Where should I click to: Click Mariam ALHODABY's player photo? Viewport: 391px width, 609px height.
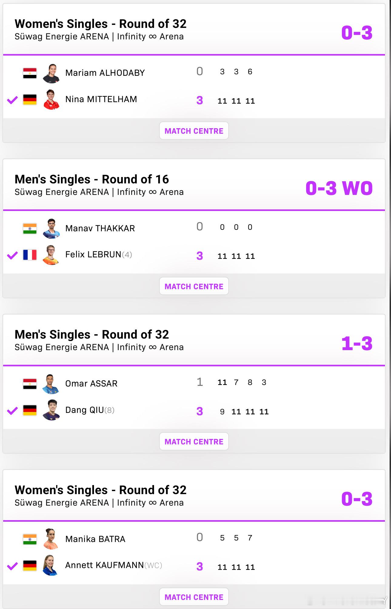point(51,73)
